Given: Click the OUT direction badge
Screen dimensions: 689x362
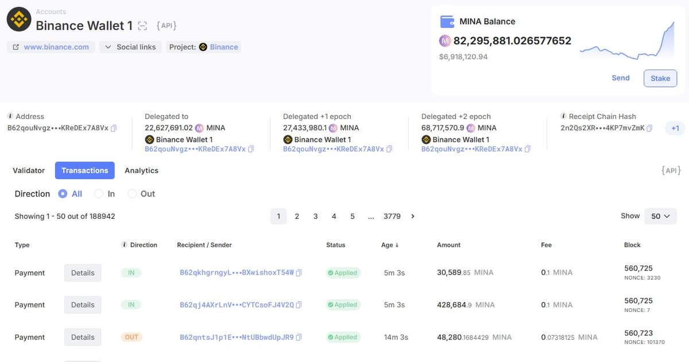Looking at the screenshot, I should [x=131, y=337].
